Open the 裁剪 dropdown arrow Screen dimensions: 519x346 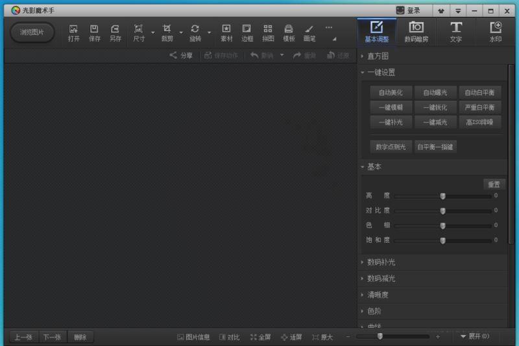point(181,32)
